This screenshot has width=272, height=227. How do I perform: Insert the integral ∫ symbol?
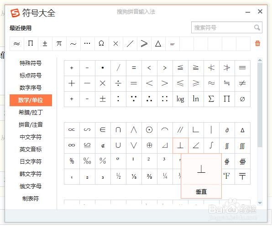pyautogui.click(x=211, y=145)
